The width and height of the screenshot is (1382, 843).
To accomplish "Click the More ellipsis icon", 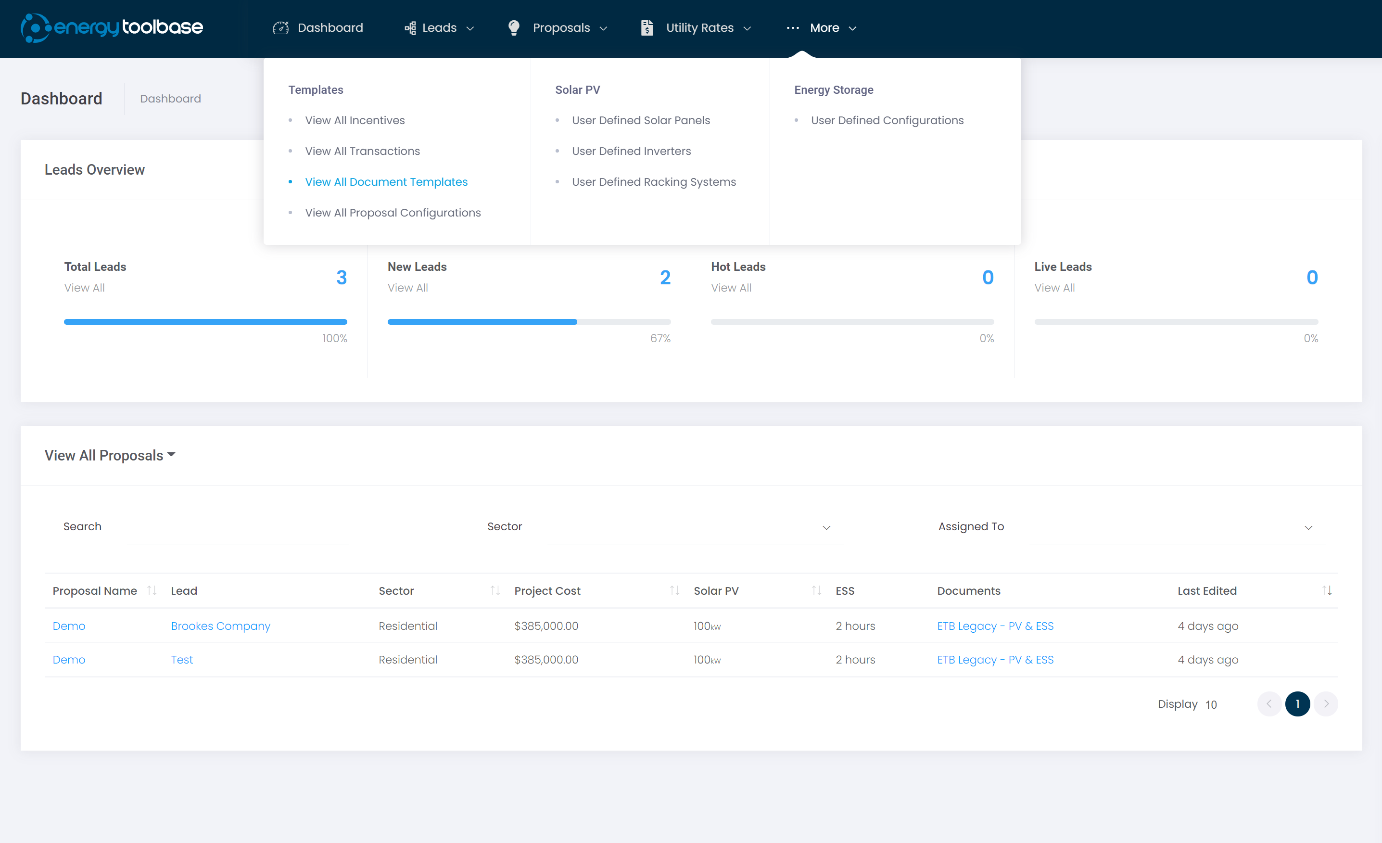I will (x=793, y=28).
